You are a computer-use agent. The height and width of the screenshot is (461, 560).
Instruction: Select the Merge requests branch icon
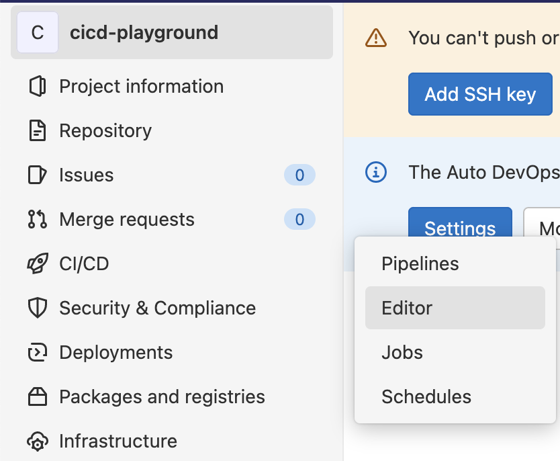(37, 220)
